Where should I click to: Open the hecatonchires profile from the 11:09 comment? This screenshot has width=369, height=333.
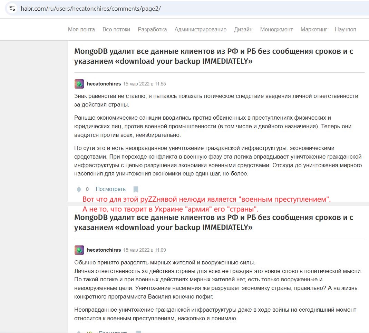click(104, 250)
